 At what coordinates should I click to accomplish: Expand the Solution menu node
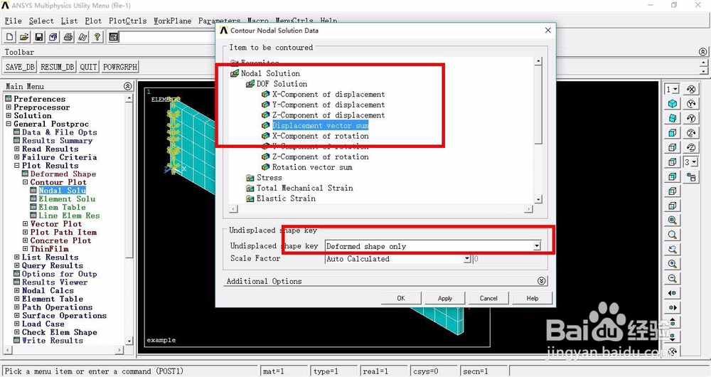[8, 116]
